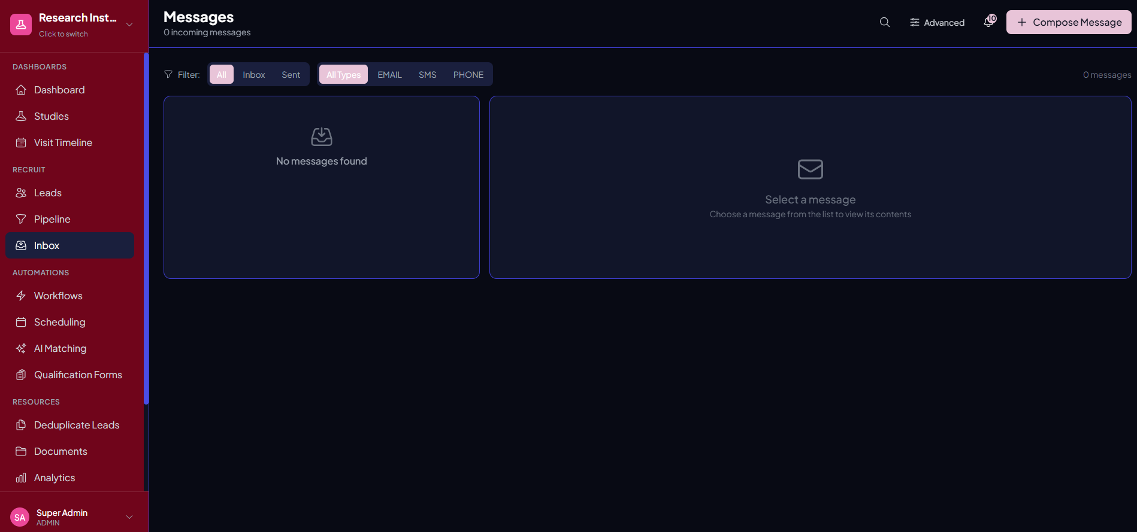This screenshot has width=1137, height=532.
Task: Click the sidebar vertical scrollbar
Action: [x=146, y=229]
